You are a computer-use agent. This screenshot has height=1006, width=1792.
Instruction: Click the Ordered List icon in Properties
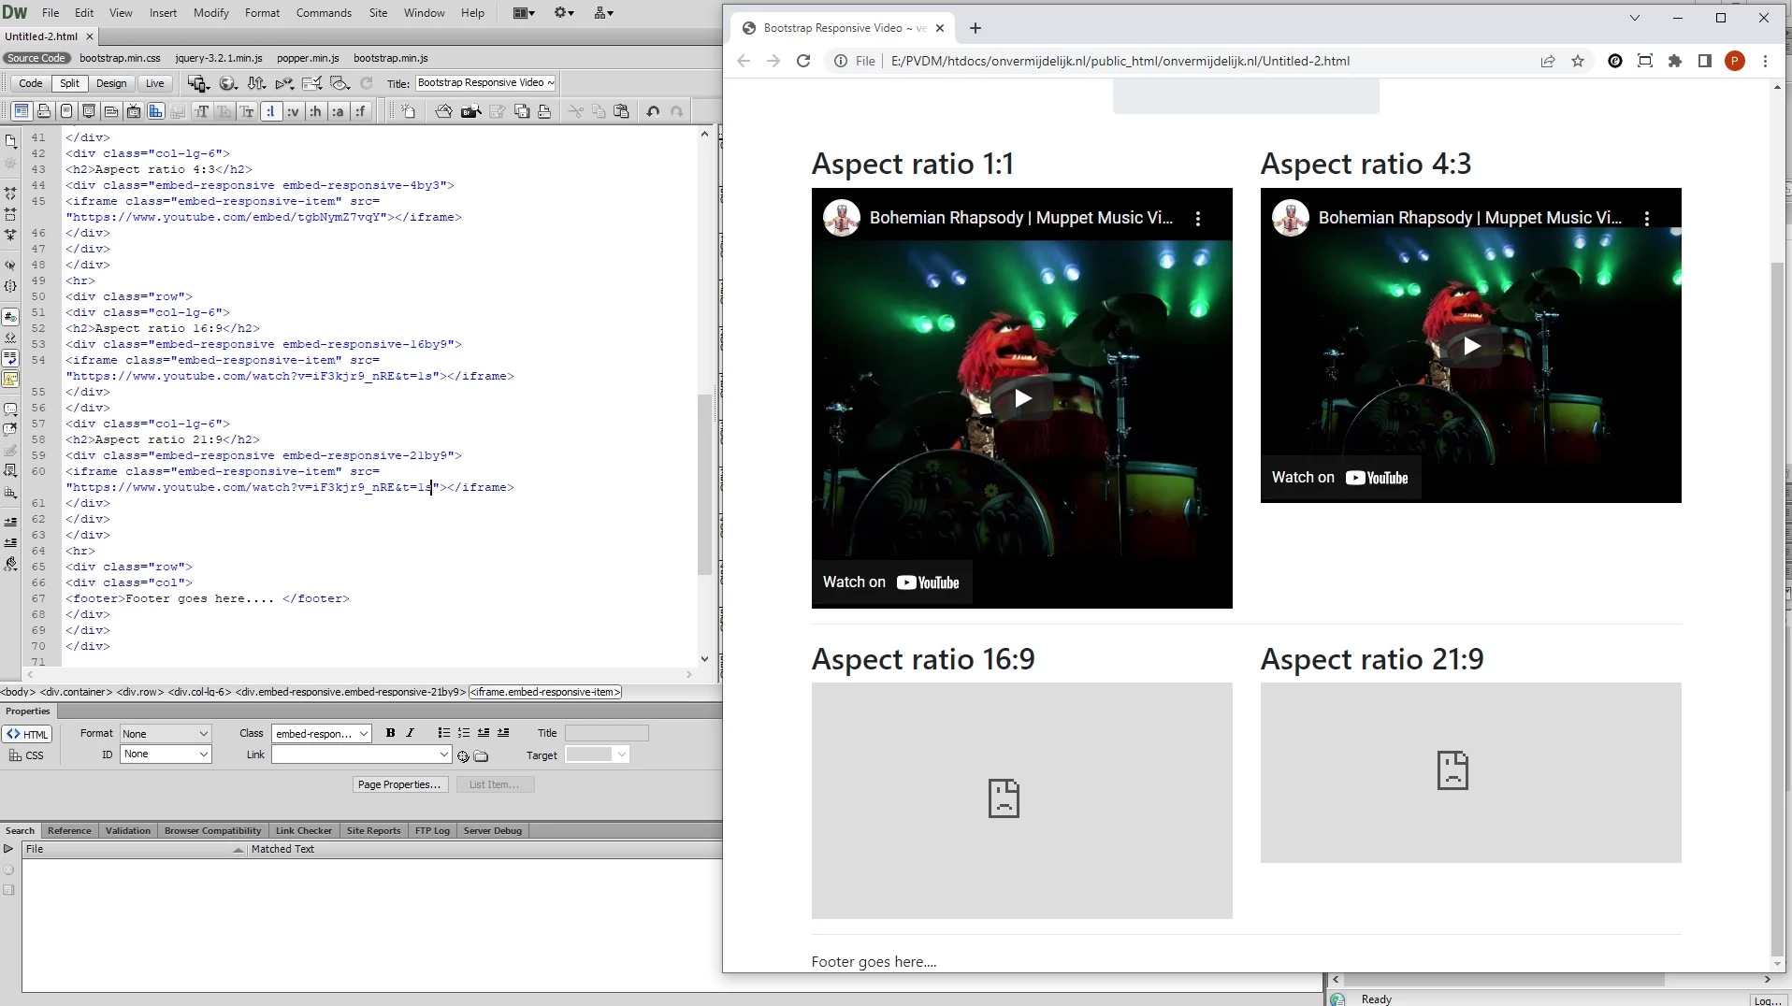(x=464, y=733)
